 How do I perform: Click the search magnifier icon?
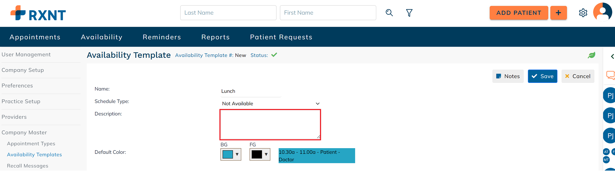389,13
